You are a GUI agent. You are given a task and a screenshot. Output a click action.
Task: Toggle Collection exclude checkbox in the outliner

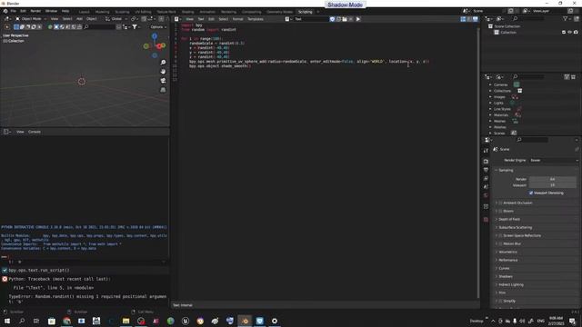tap(564, 33)
